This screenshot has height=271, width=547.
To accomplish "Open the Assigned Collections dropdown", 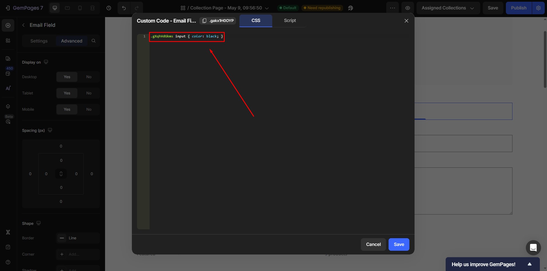I will 447,8.
